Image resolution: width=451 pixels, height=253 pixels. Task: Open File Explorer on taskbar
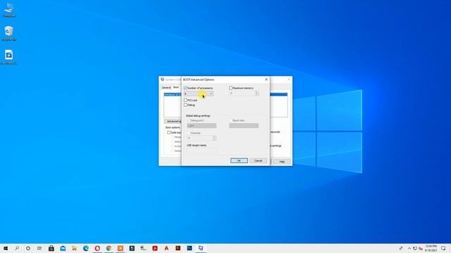point(74,248)
